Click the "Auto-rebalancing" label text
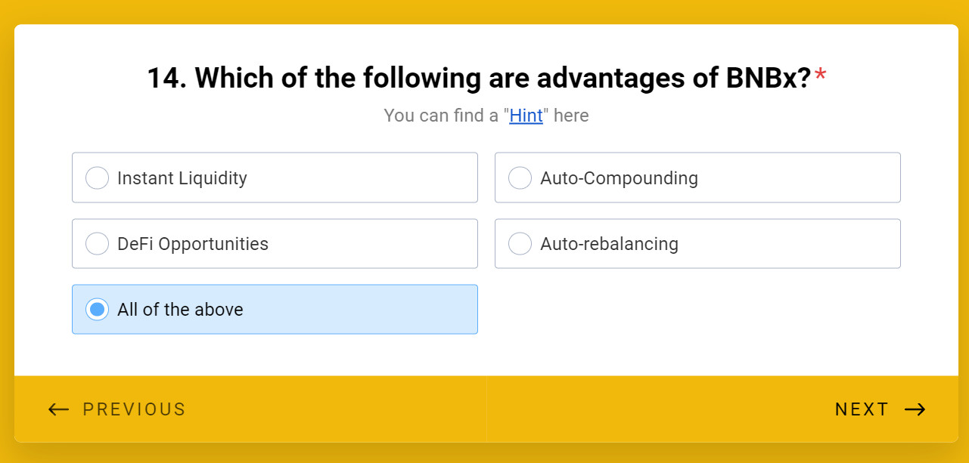The height and width of the screenshot is (463, 969). [x=609, y=244]
